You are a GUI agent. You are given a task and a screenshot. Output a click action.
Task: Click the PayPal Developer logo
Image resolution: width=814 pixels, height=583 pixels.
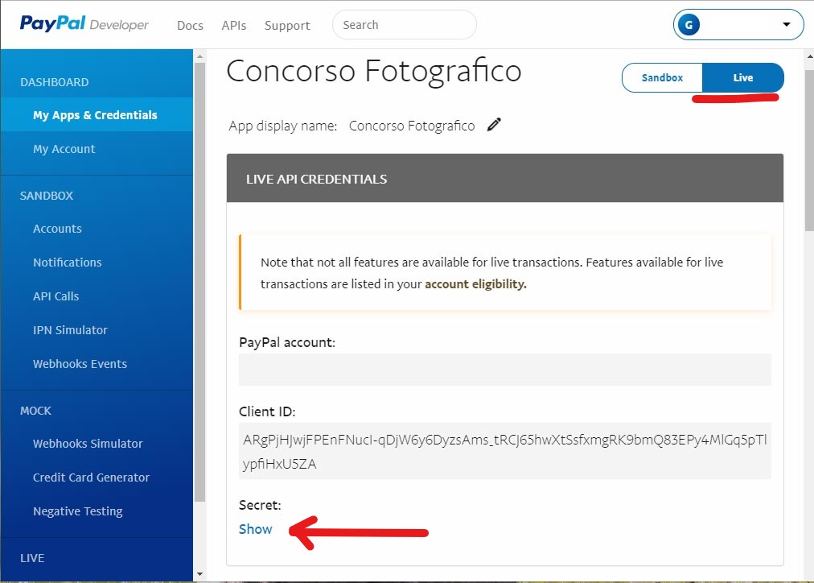(x=84, y=24)
